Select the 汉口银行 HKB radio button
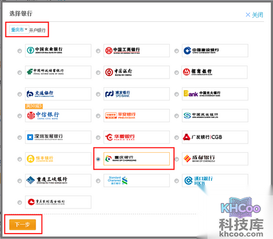Viewport: 273px width, 239px height. [x=176, y=181]
